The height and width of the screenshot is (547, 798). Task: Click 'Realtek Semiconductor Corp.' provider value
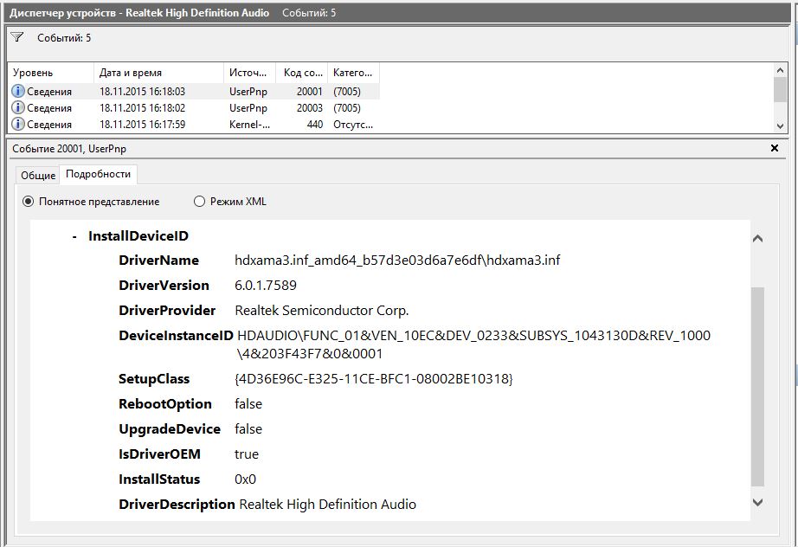click(322, 311)
